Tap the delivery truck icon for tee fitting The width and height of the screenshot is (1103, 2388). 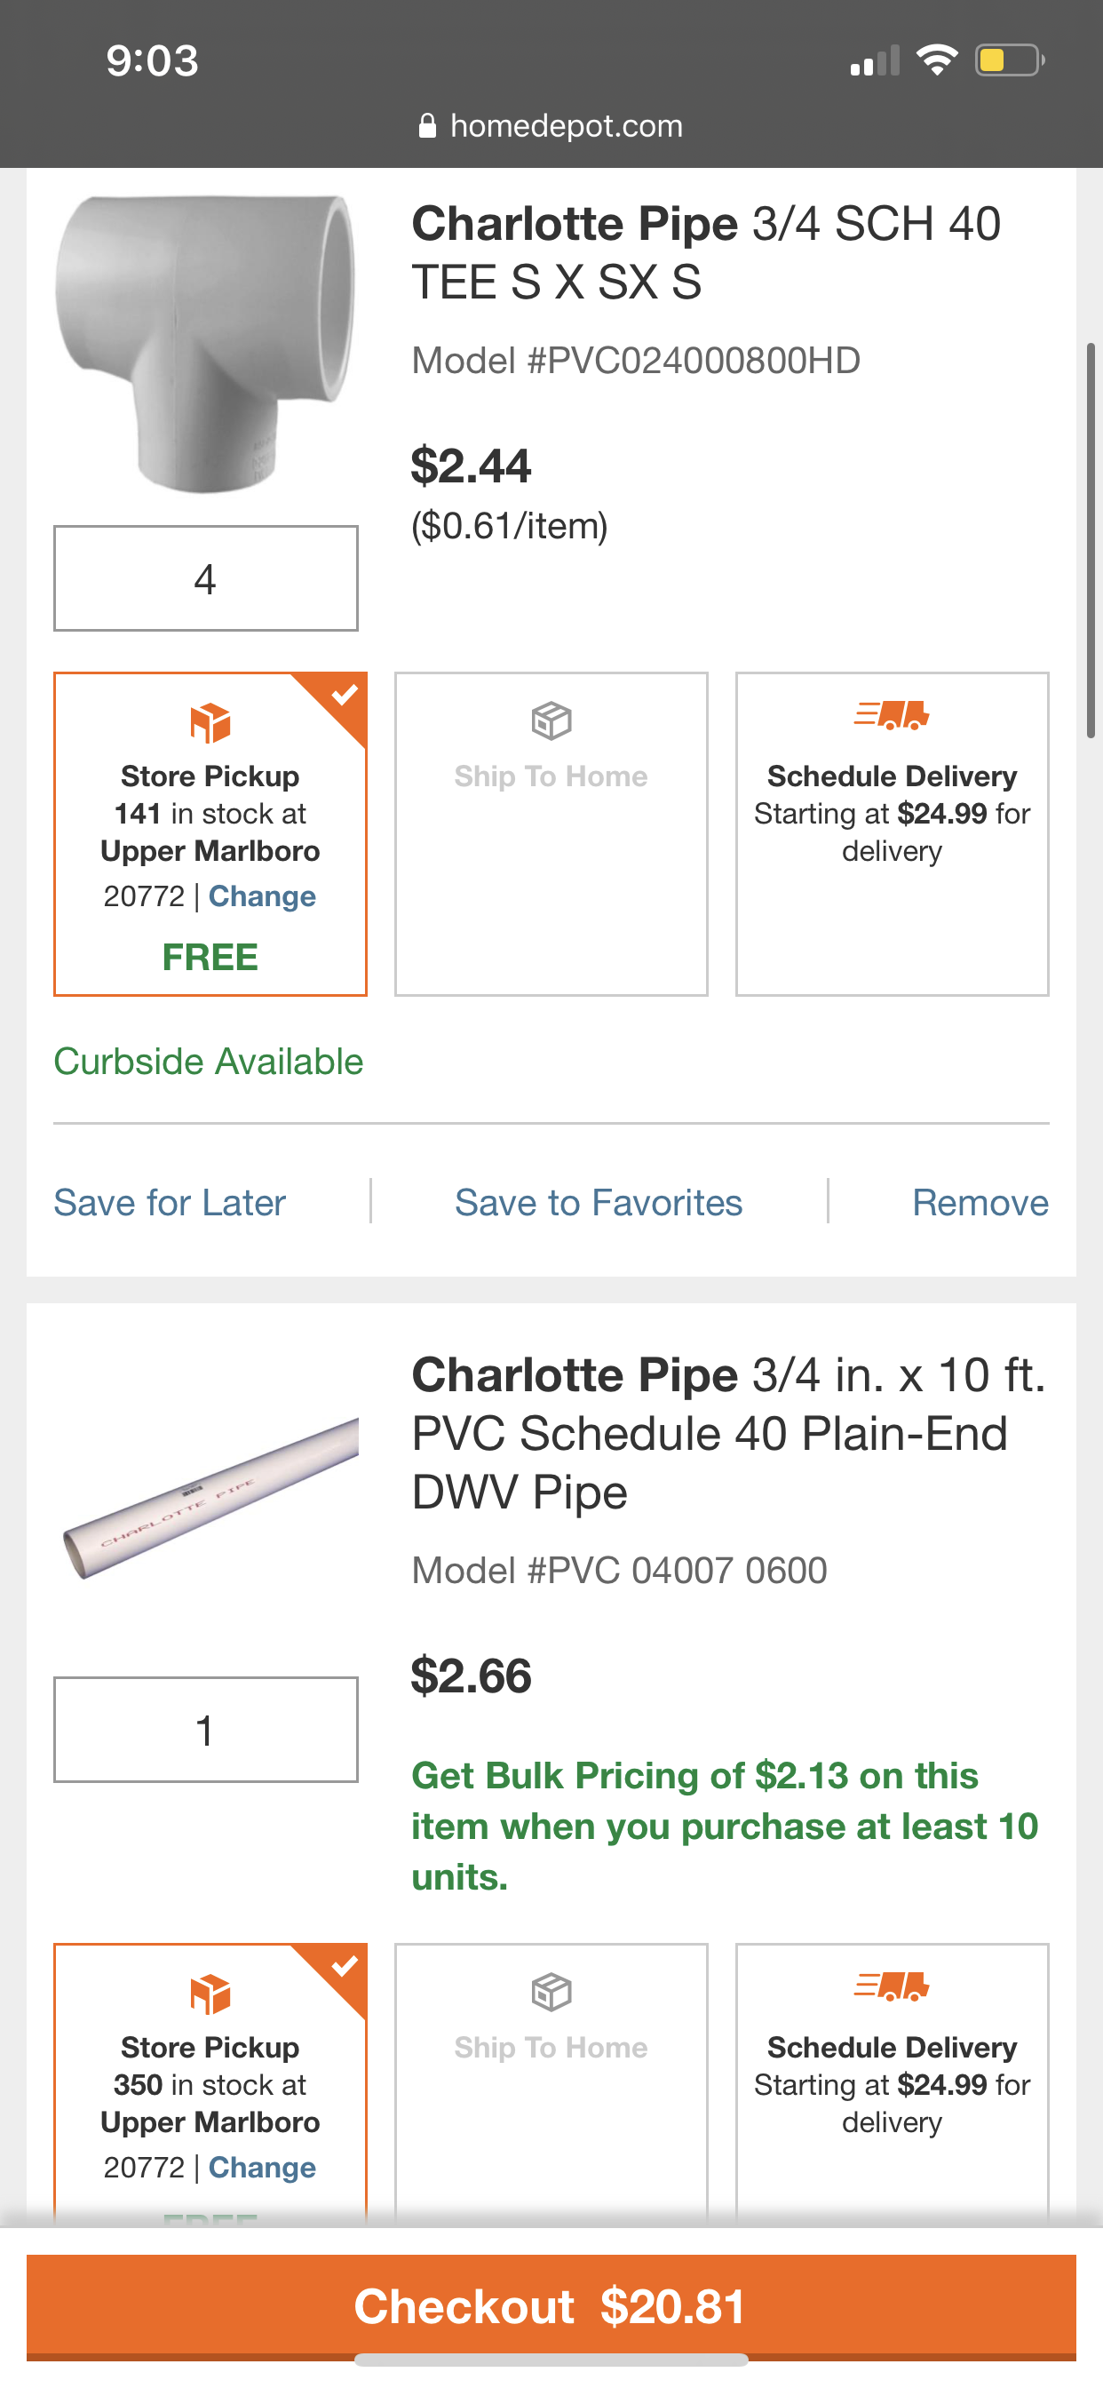892,715
